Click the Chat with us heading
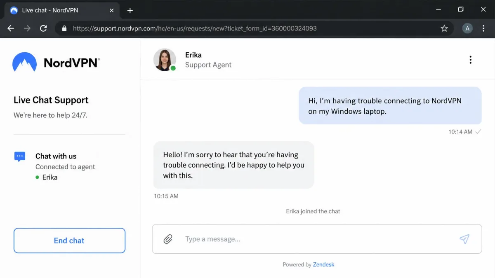495x278 pixels. click(x=56, y=156)
